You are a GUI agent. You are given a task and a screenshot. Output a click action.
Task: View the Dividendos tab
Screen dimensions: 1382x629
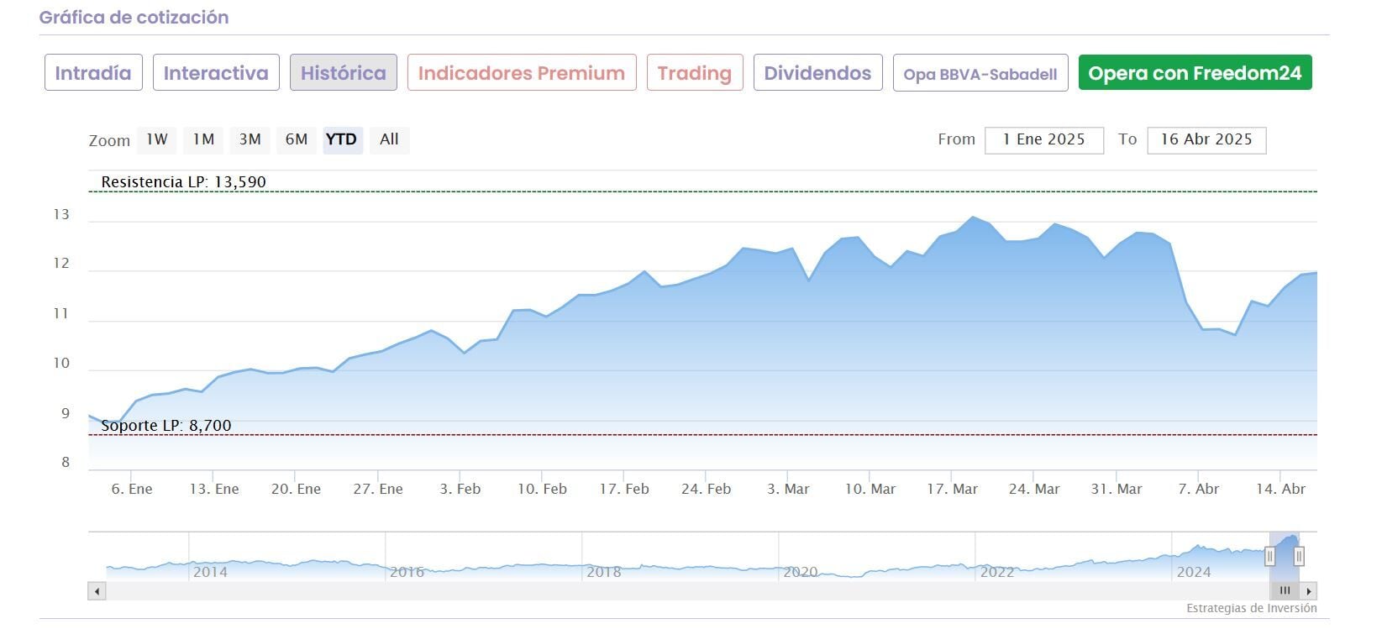click(x=817, y=73)
